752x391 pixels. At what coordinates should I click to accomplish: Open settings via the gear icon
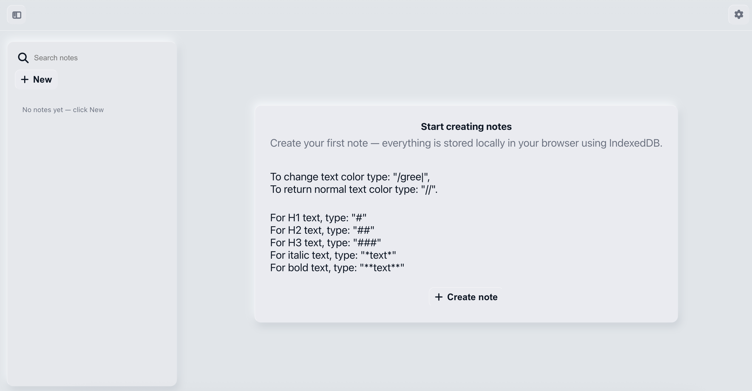[x=738, y=14]
